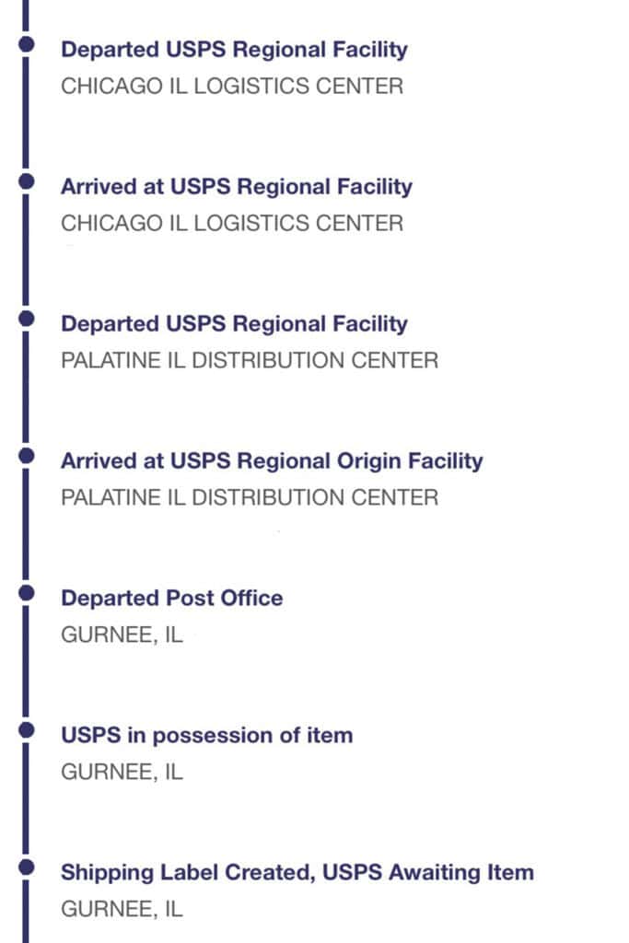Screen dimensions: 629x943
Task: Select the dot for Arrived at USPS Regional Origin Facility
Action: [x=26, y=456]
